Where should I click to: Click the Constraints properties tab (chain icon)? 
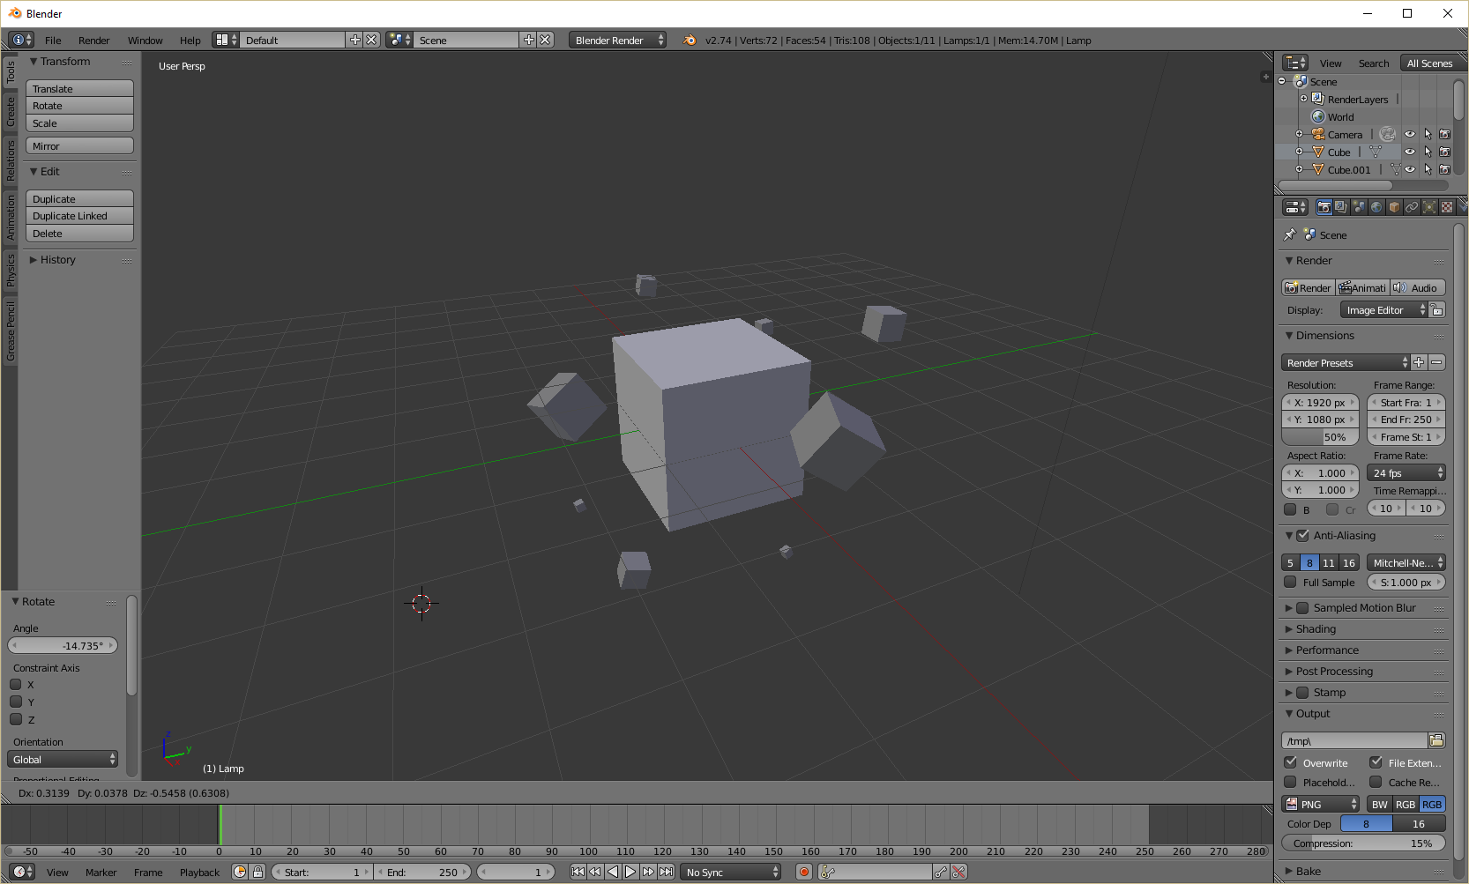click(1412, 207)
